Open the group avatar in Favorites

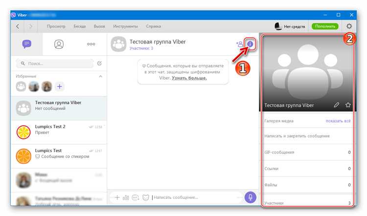(21, 86)
